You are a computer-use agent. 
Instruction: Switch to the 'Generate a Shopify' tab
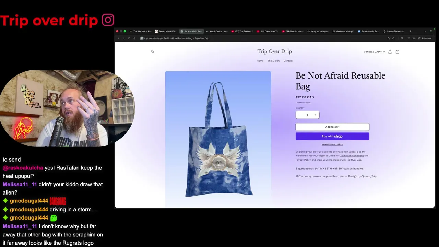[x=343, y=31]
